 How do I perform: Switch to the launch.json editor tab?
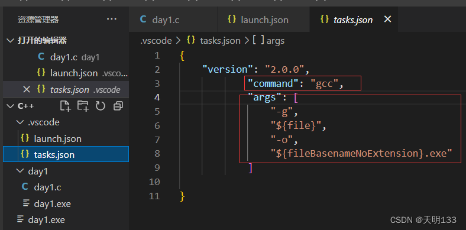(x=264, y=20)
